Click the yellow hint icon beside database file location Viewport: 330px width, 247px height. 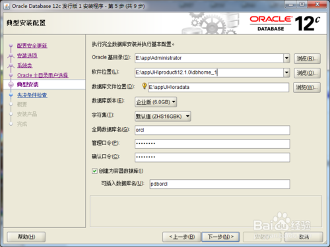[x=144, y=86]
